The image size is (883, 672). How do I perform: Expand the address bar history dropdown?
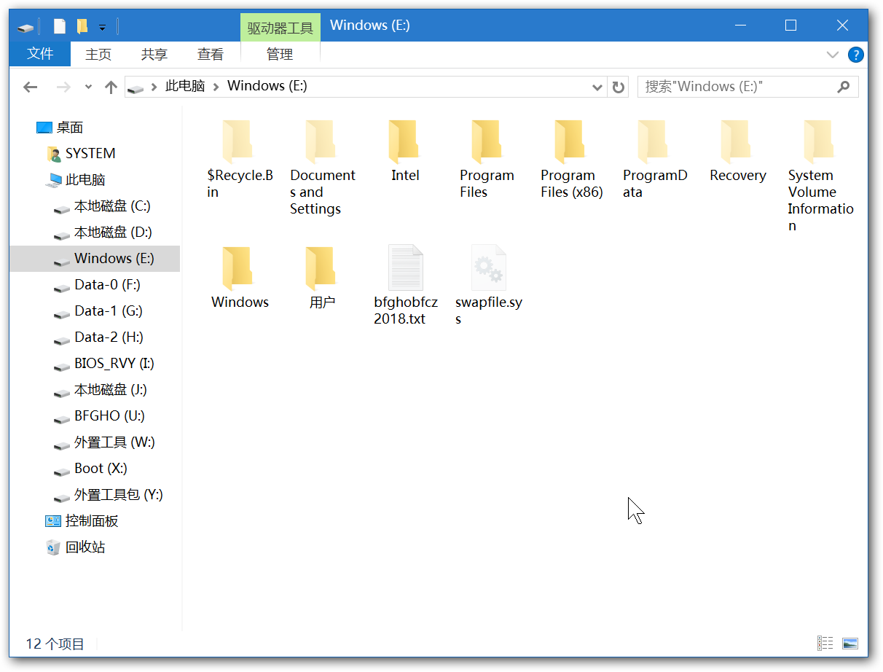pos(597,87)
